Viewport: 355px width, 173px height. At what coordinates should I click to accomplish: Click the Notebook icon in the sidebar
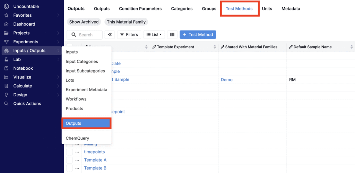pos(6,68)
